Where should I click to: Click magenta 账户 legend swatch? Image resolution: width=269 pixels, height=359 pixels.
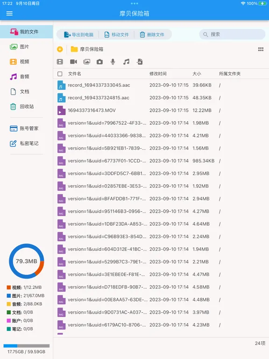(9, 321)
